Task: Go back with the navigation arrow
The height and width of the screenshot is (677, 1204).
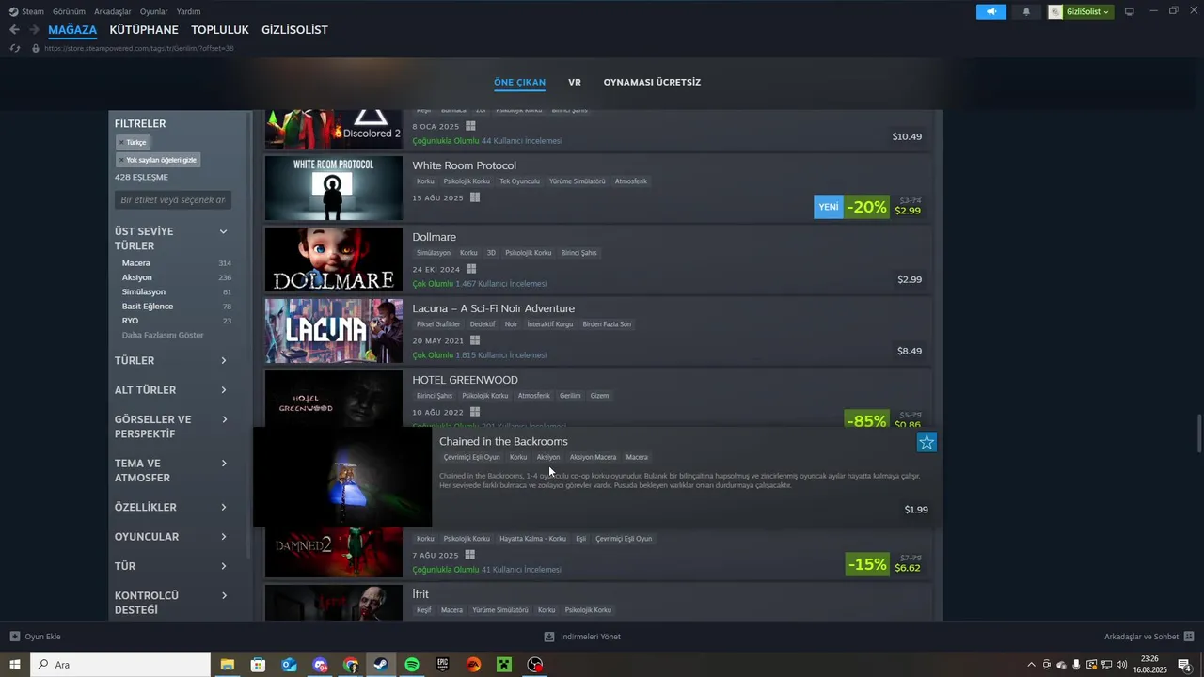Action: coord(14,30)
